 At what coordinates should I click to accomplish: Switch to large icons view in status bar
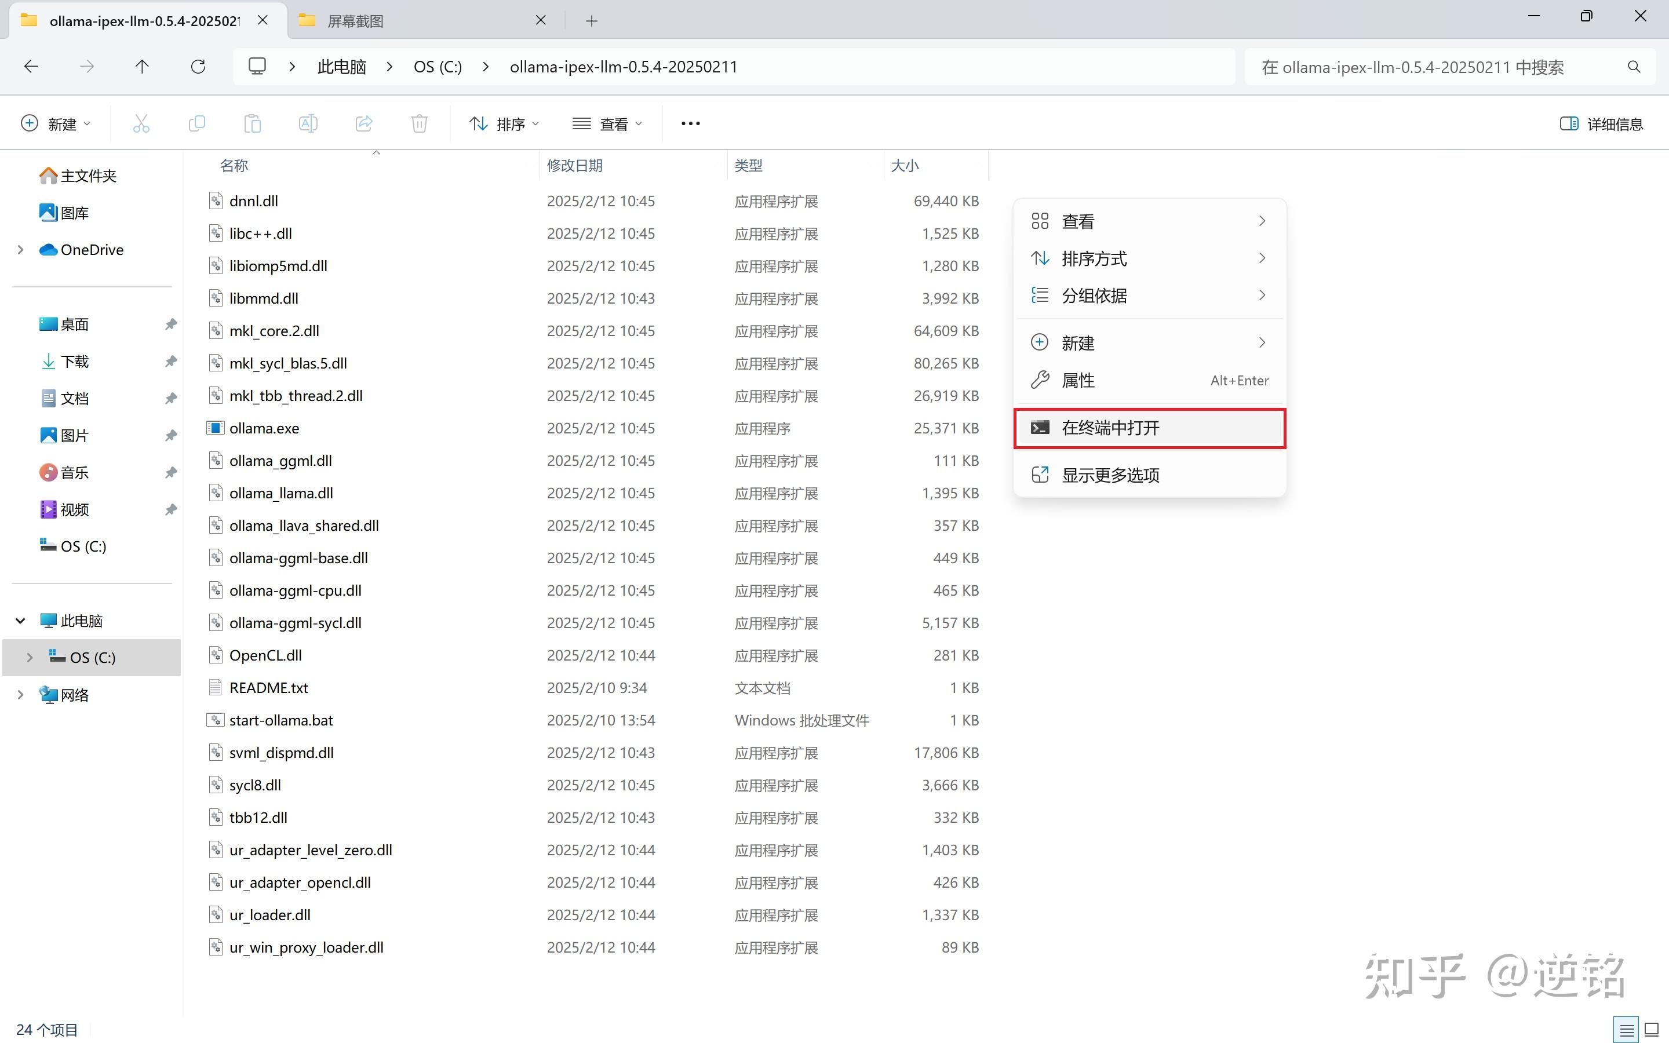tap(1652, 1030)
